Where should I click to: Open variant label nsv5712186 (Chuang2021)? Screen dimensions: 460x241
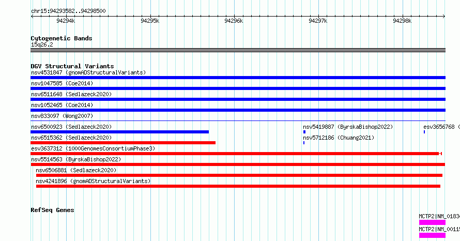pos(339,138)
